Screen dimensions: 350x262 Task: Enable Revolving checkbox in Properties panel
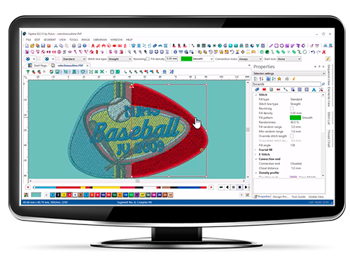(x=292, y=108)
